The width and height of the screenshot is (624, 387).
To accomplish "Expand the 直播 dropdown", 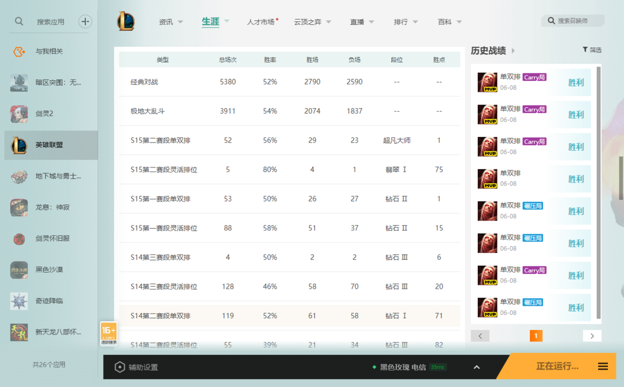I will (372, 22).
